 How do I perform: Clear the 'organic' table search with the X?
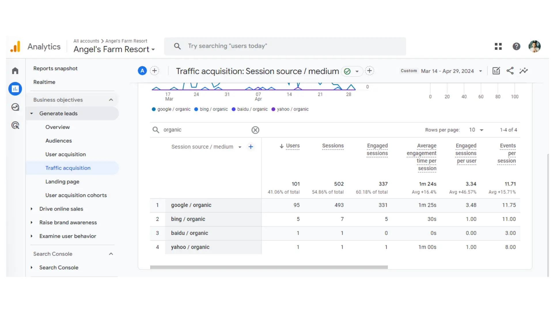pyautogui.click(x=255, y=130)
